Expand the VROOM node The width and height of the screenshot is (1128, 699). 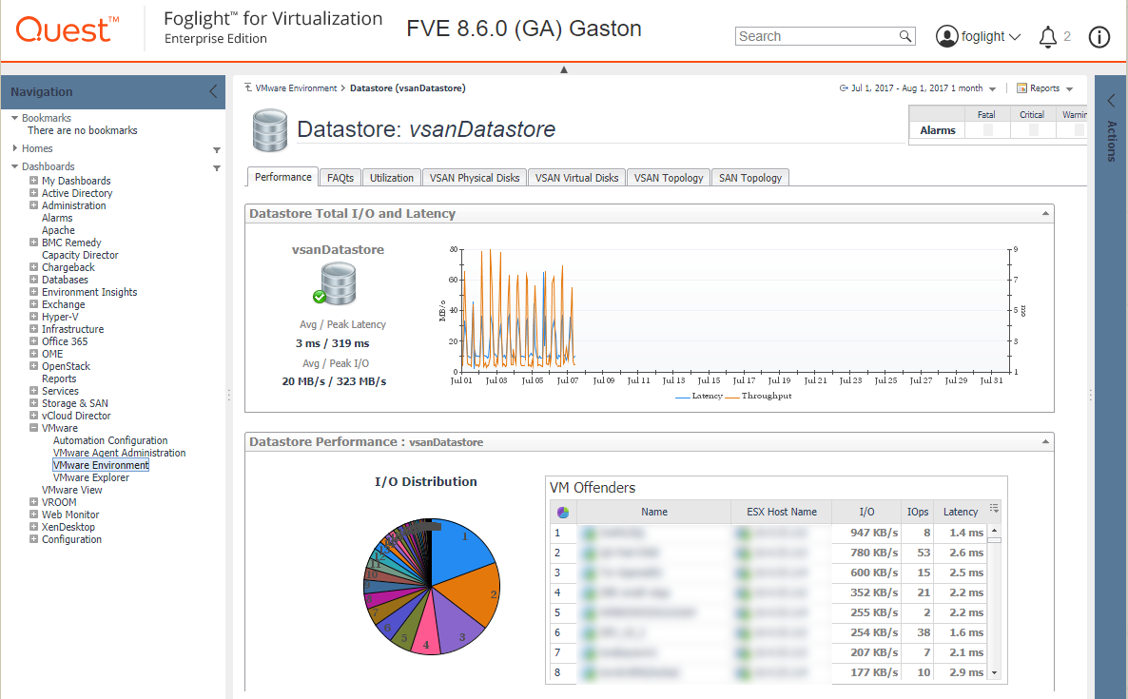pos(33,502)
